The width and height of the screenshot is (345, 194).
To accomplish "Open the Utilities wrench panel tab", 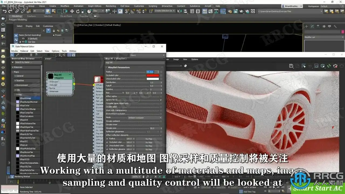I will (335, 26).
